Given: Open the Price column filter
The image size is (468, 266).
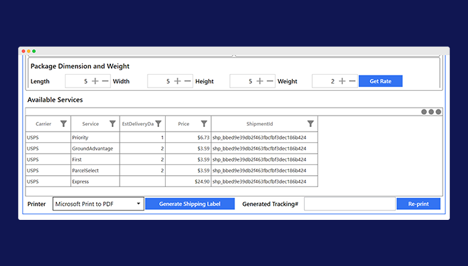Looking at the screenshot, I should pyautogui.click(x=204, y=124).
